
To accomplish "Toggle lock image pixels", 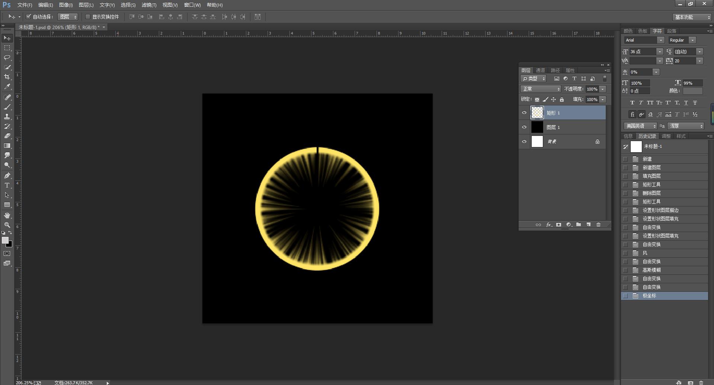I will click(x=545, y=99).
